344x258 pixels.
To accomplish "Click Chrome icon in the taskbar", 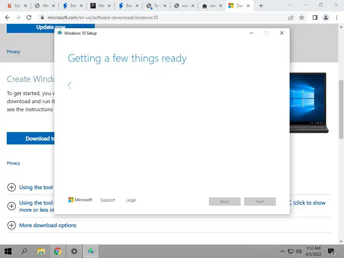I will click(58, 251).
